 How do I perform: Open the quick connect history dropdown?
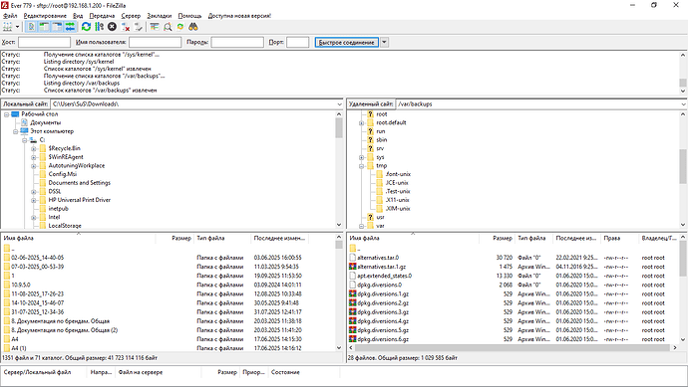click(384, 43)
